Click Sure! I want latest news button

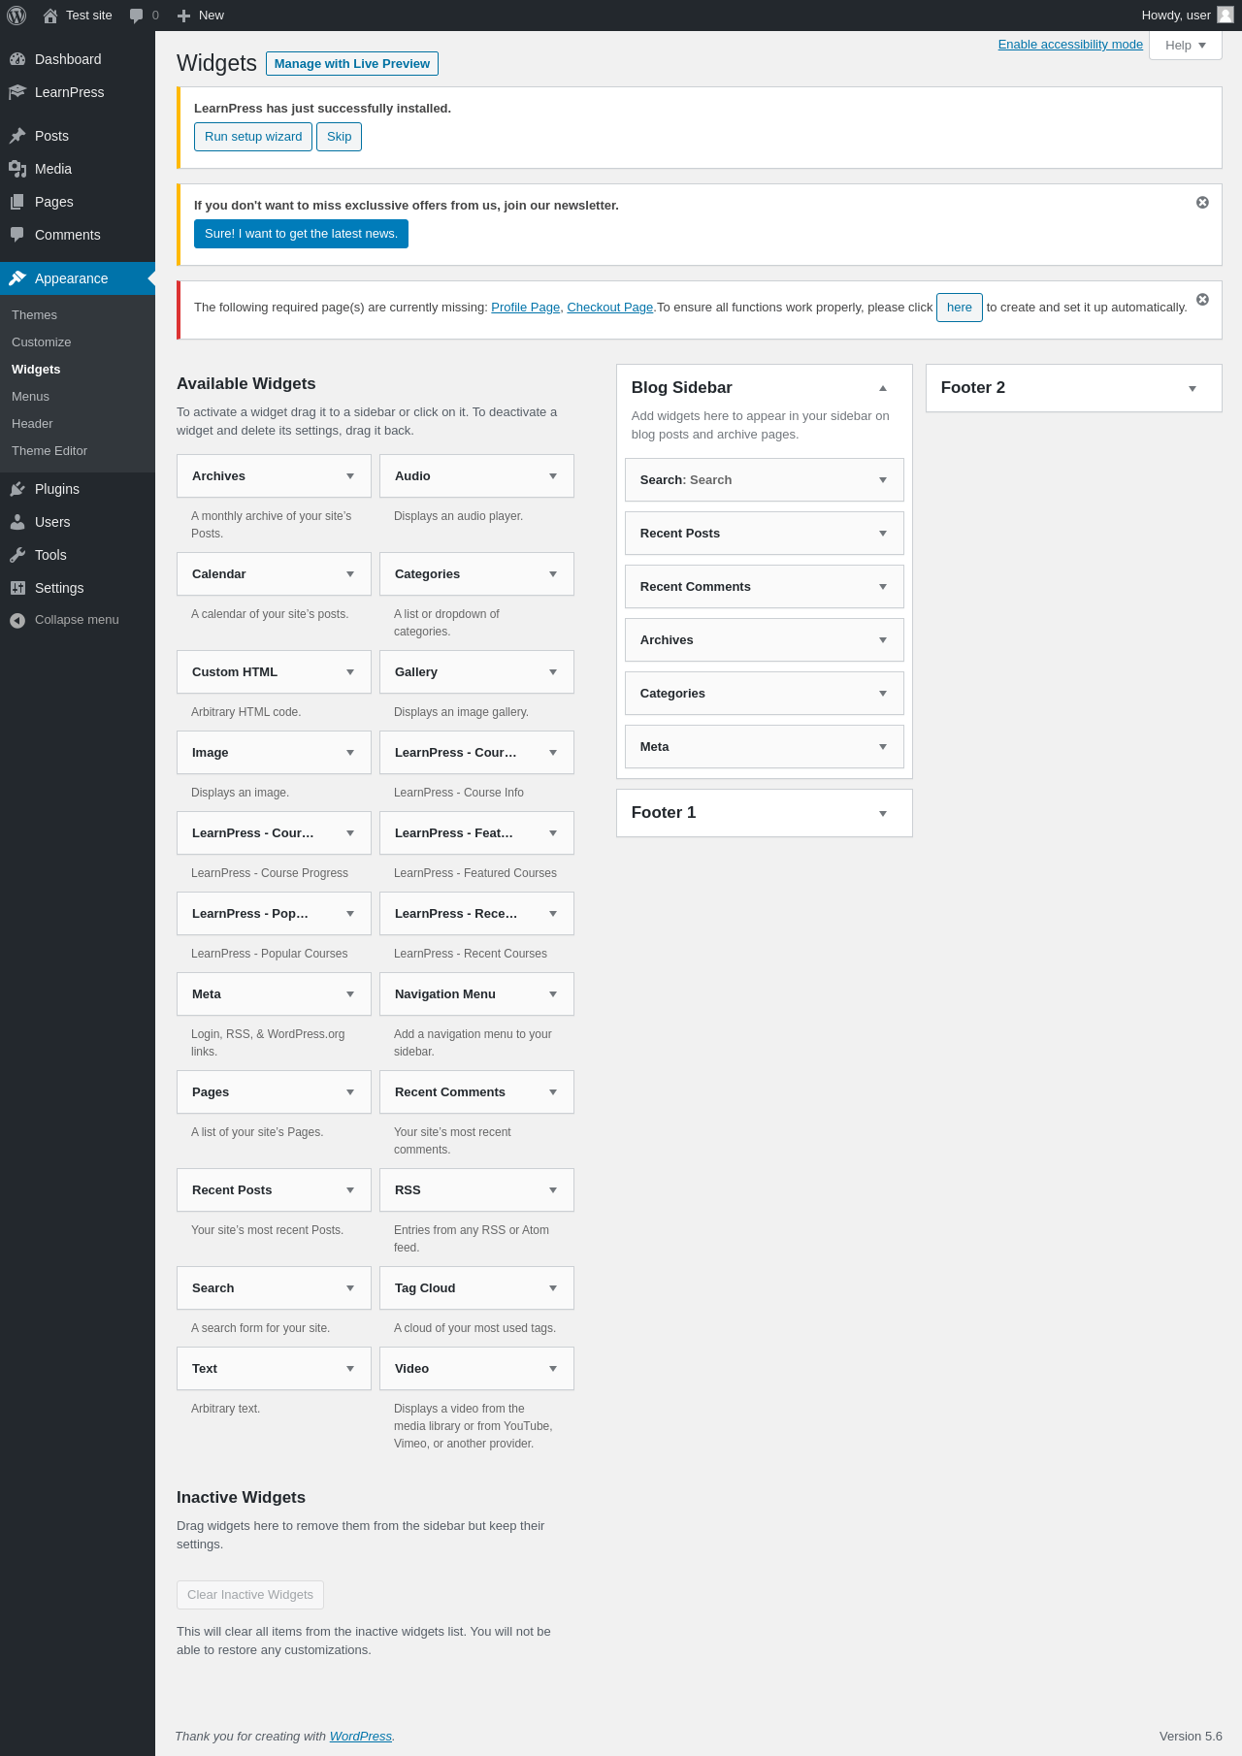pos(301,234)
